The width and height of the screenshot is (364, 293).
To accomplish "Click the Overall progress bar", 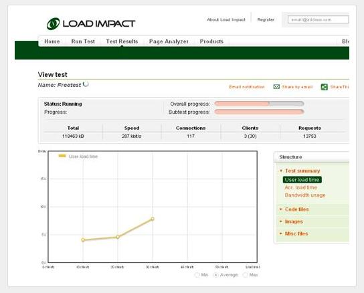I will pyautogui.click(x=259, y=104).
